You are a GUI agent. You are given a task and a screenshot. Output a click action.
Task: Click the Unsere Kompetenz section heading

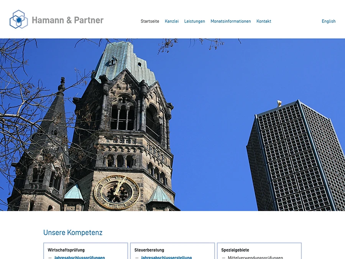coord(73,233)
